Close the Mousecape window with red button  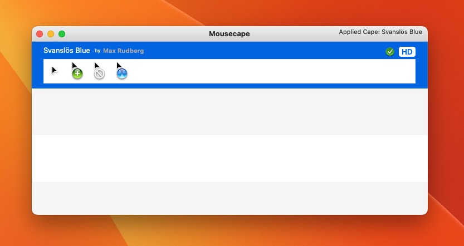[40, 34]
